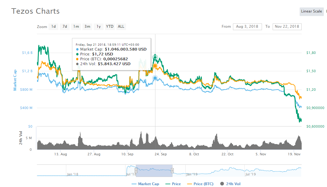The image size is (327, 187).
Task: Click the "$1,6 B" left axis label
Action: [27, 53]
